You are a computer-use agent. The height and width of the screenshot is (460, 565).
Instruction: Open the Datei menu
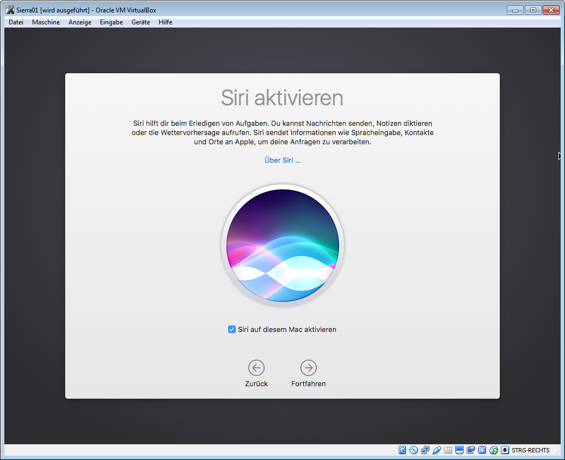(16, 22)
